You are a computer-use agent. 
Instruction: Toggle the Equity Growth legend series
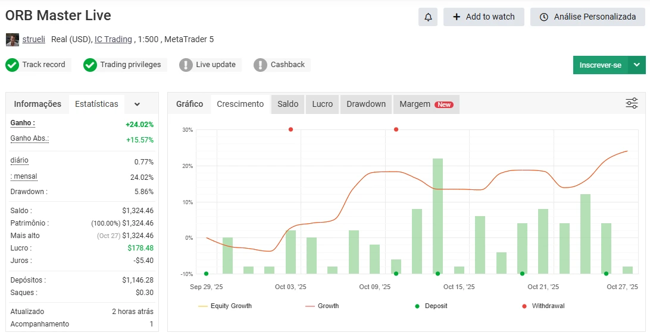click(x=225, y=306)
